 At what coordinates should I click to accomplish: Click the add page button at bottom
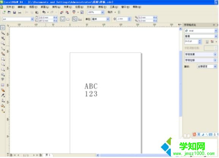(41, 155)
